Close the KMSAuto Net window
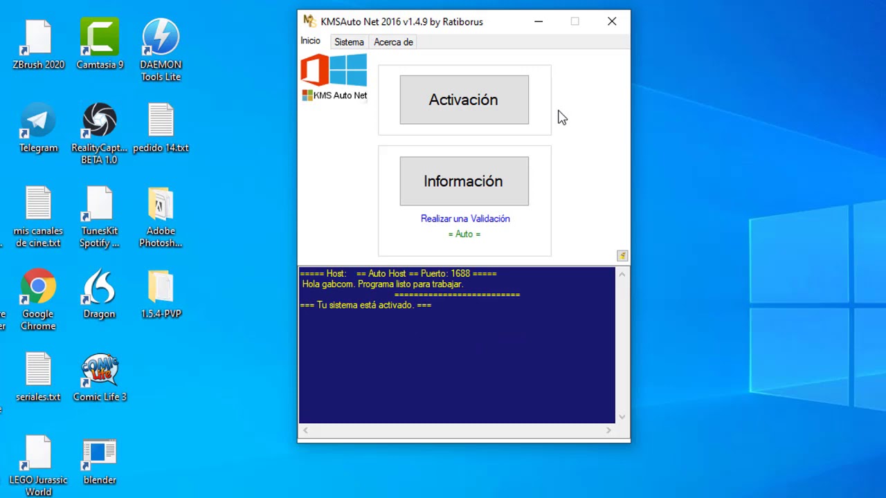Viewport: 886px width, 498px height. [x=612, y=21]
